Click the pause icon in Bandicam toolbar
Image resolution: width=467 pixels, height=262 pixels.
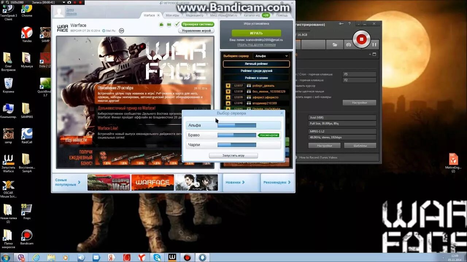374,44
